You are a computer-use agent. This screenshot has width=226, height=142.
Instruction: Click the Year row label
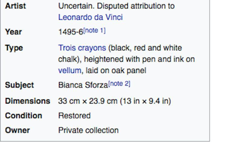(x=14, y=32)
